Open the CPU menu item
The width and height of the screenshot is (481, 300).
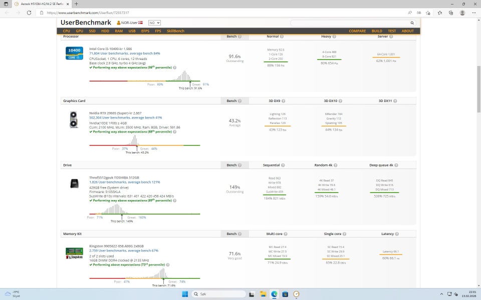point(67,31)
